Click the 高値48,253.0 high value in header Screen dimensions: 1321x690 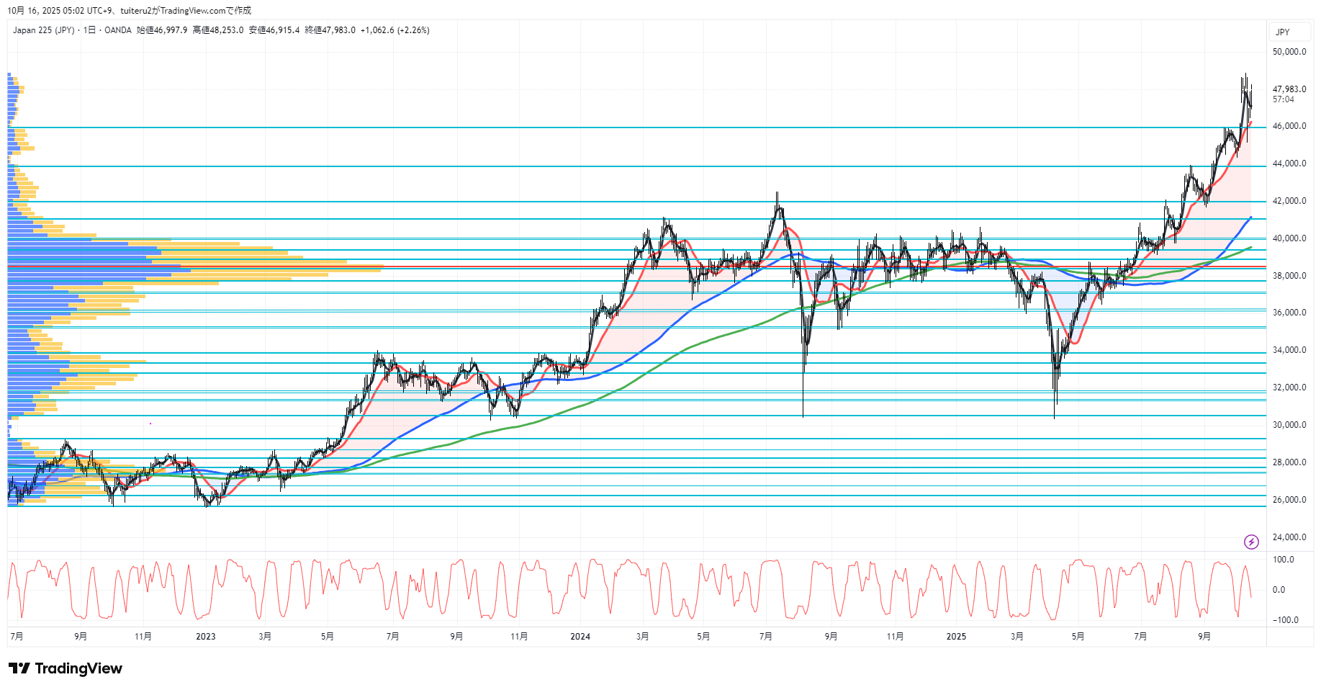[x=218, y=30]
